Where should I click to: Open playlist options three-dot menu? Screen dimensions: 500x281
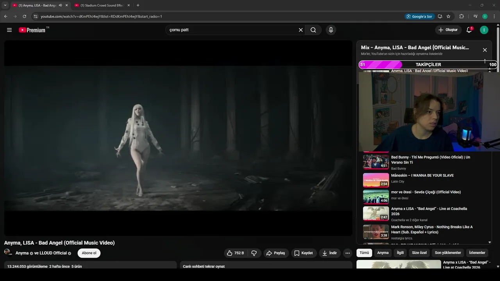485,61
